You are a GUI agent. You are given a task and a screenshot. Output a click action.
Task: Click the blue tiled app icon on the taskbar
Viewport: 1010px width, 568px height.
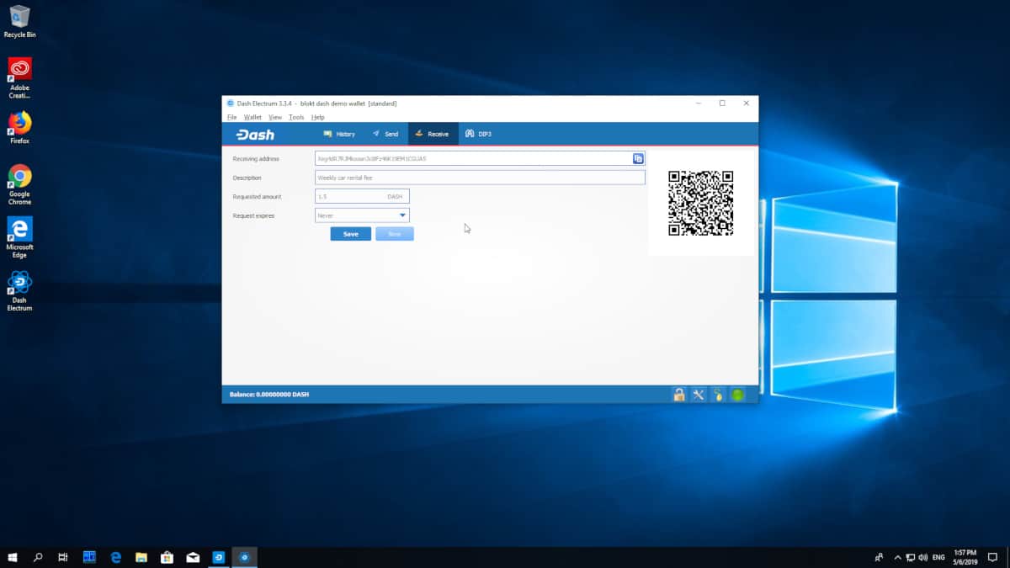[89, 557]
